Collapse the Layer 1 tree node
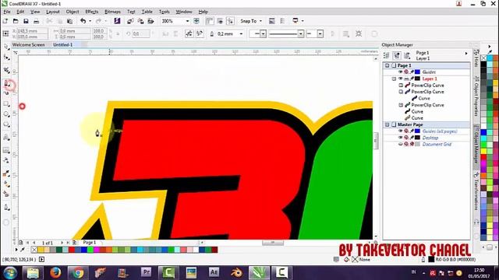The width and height of the screenshot is (499, 280). click(394, 79)
